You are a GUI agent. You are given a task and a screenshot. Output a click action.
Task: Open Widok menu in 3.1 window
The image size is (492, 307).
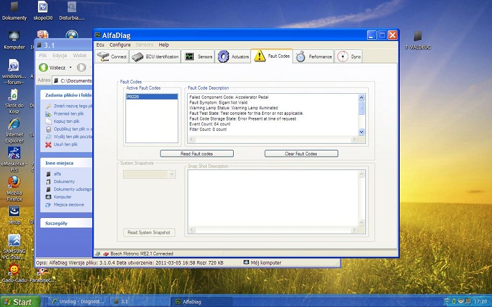tap(80, 55)
